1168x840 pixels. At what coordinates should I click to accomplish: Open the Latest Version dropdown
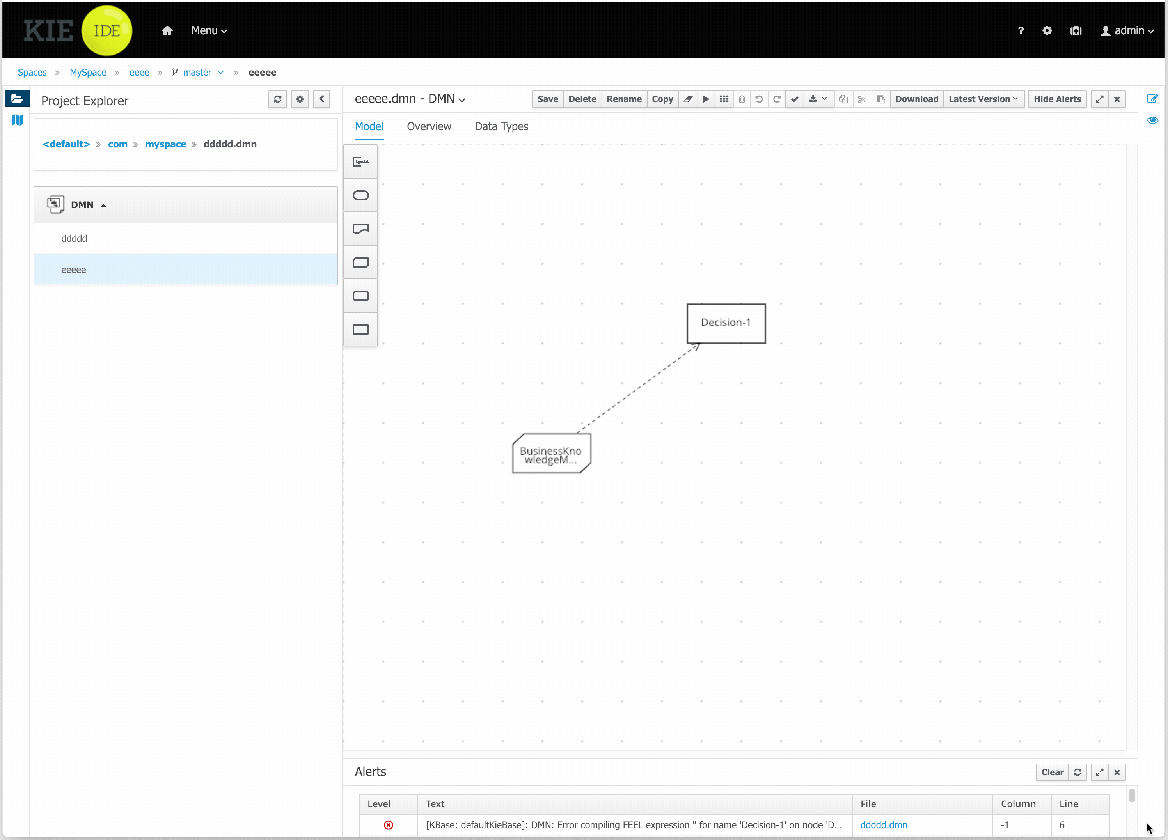[x=983, y=99]
